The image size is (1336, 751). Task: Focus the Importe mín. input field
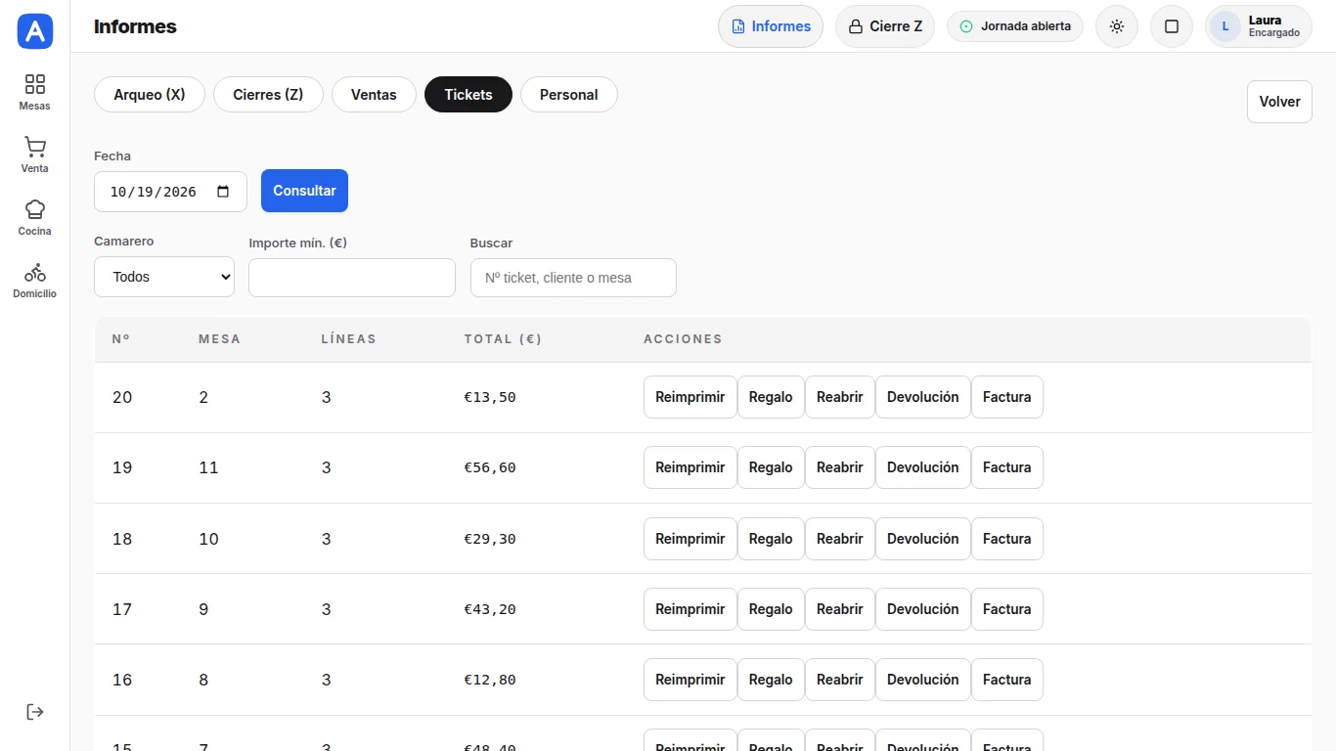(x=352, y=278)
